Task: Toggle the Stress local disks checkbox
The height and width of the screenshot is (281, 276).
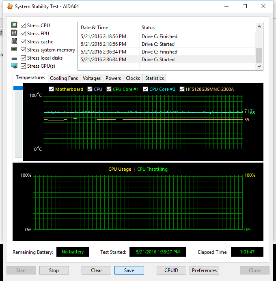Action: coord(23,58)
